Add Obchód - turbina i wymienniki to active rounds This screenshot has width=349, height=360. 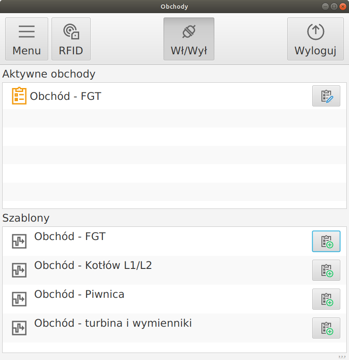[x=326, y=328]
